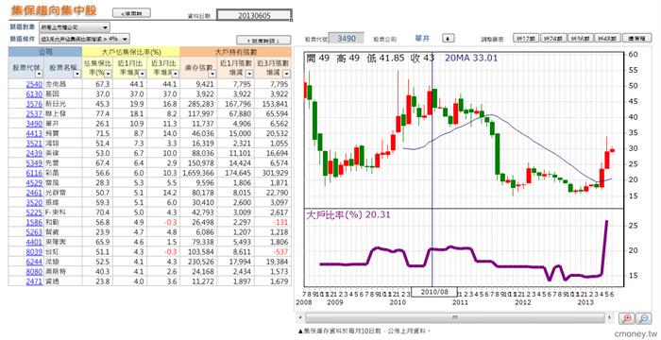Screen dimensions: 661x340
Task: Open stock code link 2439
Action: click(34, 153)
